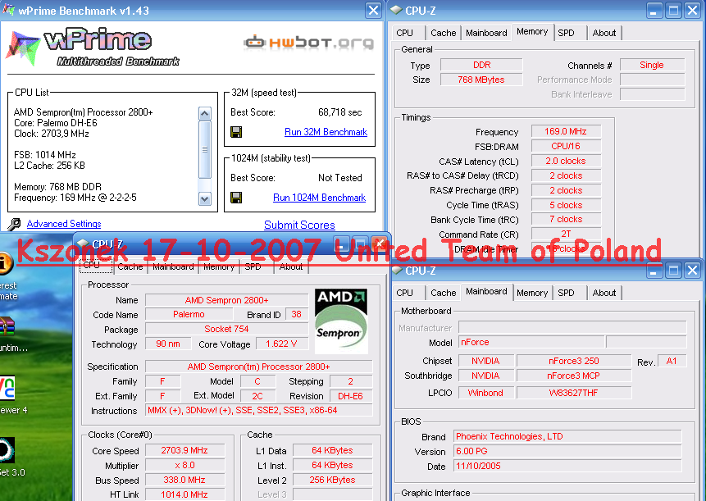Close the CPU-Z Mainboard window
The height and width of the screenshot is (501, 706).
click(693, 270)
